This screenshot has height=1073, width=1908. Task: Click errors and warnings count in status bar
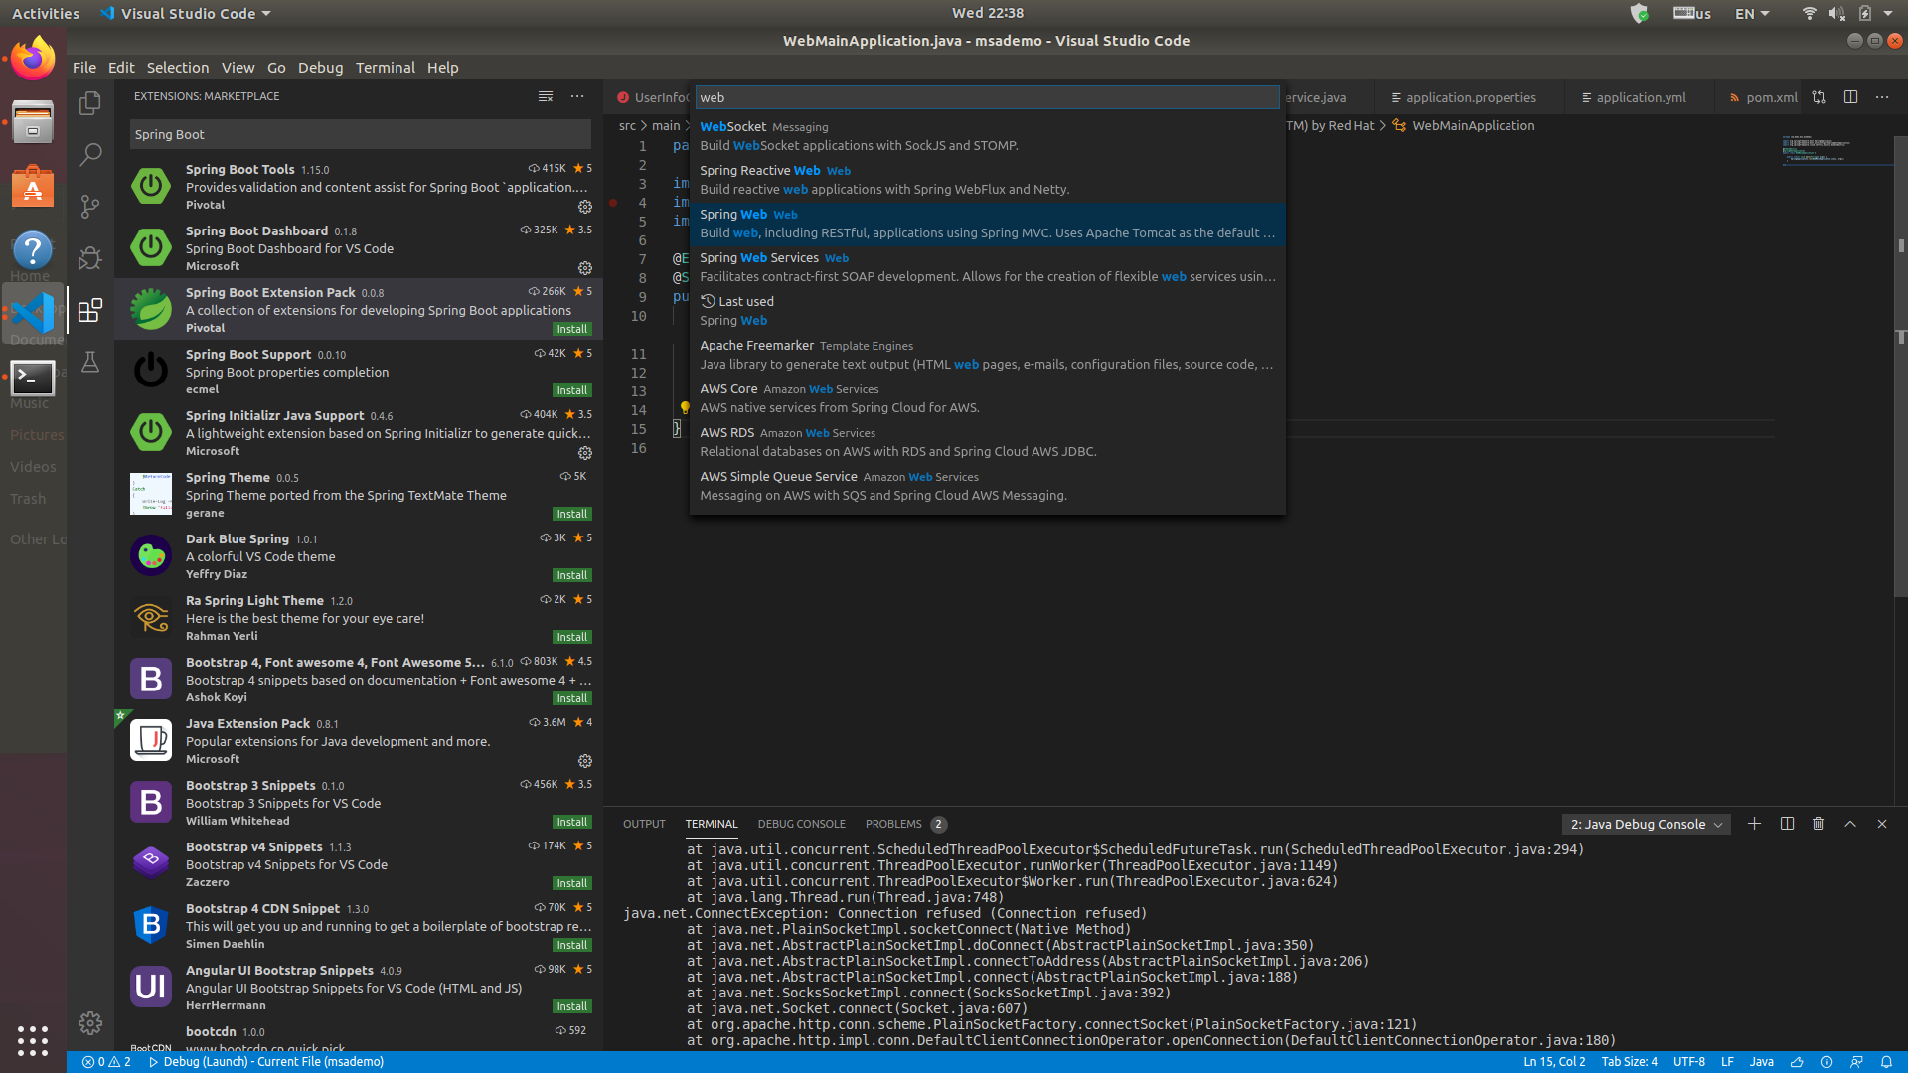pos(106,1062)
